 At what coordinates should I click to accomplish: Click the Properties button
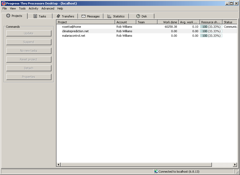click(x=29, y=77)
